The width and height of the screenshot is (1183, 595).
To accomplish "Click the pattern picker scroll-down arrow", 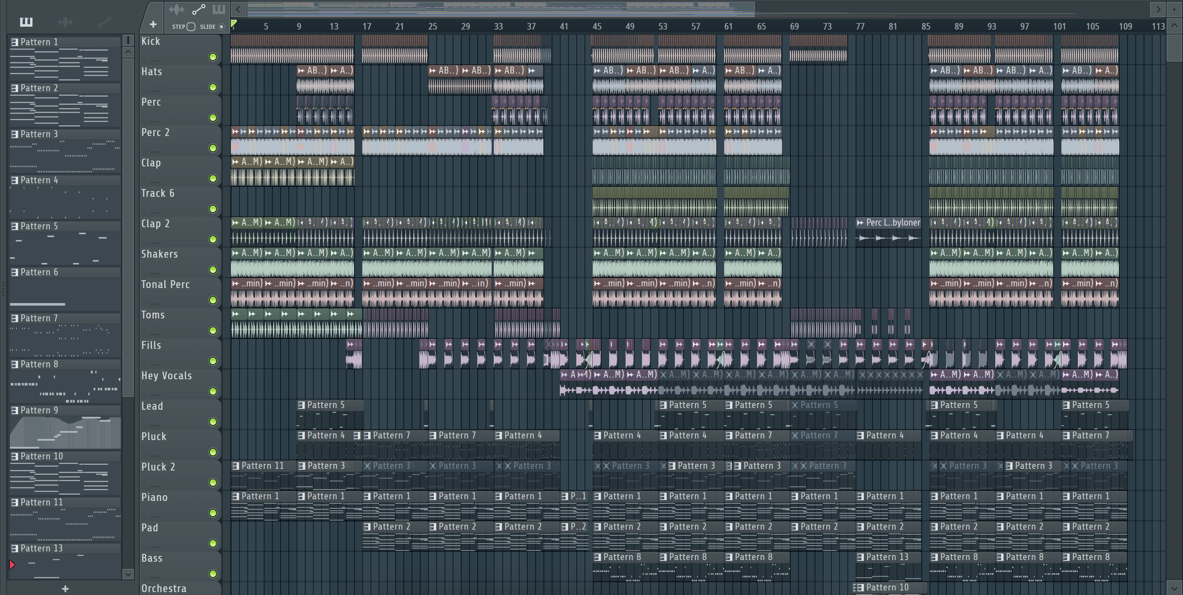I will [128, 574].
